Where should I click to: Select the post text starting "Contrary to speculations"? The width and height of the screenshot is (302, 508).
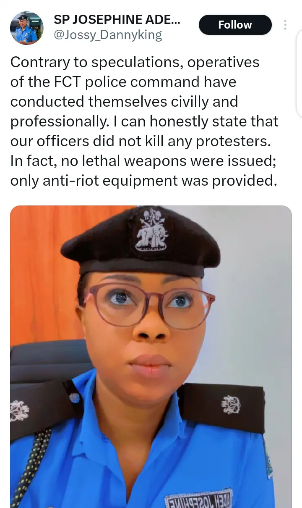tap(145, 121)
